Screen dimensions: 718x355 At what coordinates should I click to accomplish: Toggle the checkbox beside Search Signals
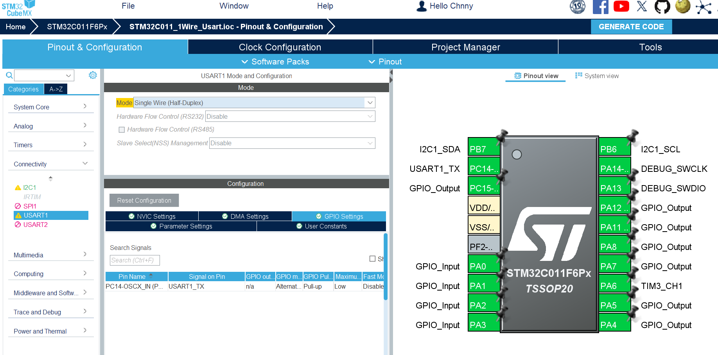pos(372,259)
